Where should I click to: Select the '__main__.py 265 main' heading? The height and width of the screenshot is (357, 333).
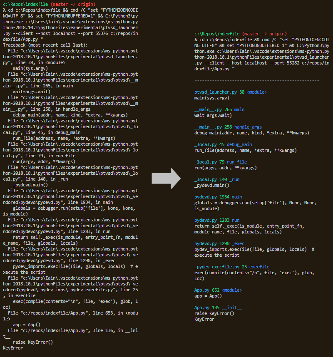coord(219,109)
